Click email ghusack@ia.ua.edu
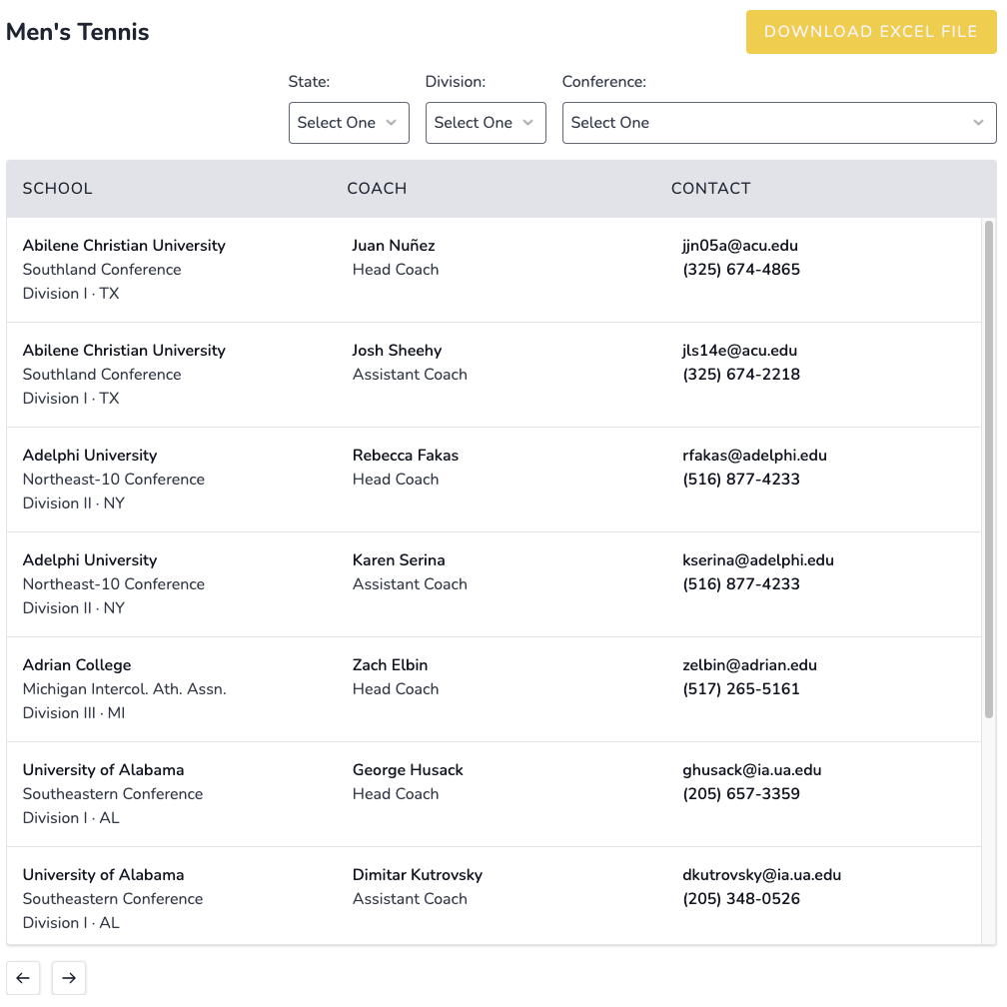This screenshot has height=1007, width=1007. [752, 770]
